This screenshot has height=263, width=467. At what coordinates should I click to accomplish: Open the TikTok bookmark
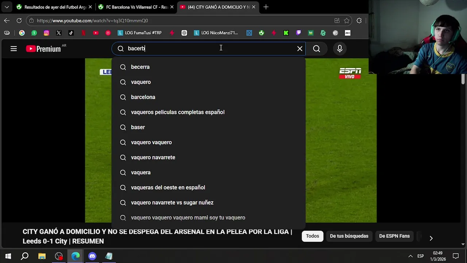71,33
